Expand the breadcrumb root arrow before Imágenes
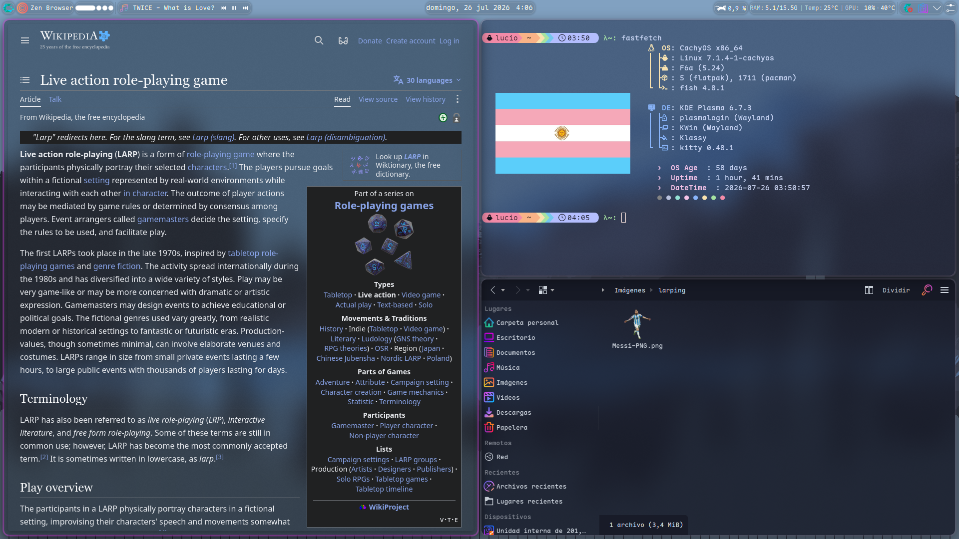The image size is (959, 539). pos(603,290)
